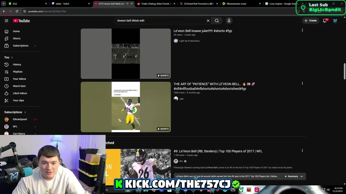Click the magnifier search button
This screenshot has height=194, width=346.
[217, 20]
